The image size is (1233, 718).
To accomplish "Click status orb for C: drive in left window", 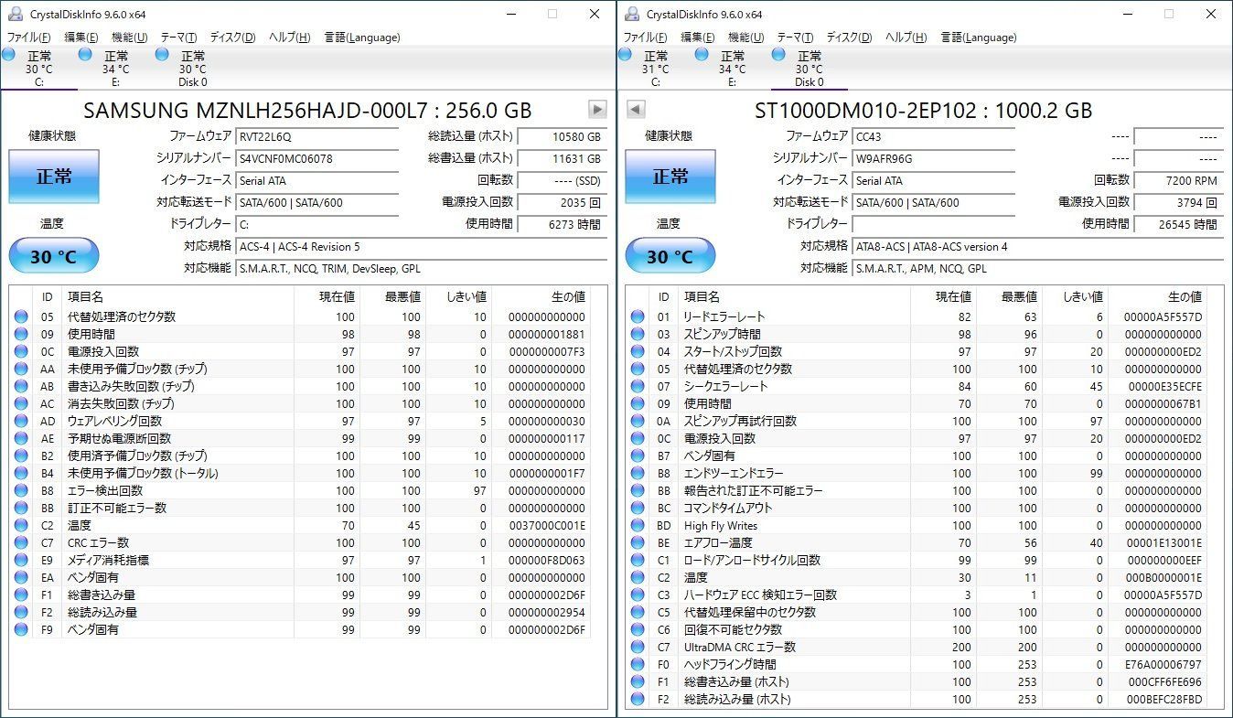I will [x=9, y=55].
